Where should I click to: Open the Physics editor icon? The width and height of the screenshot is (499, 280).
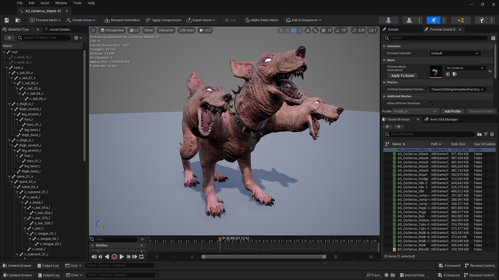tap(482, 20)
